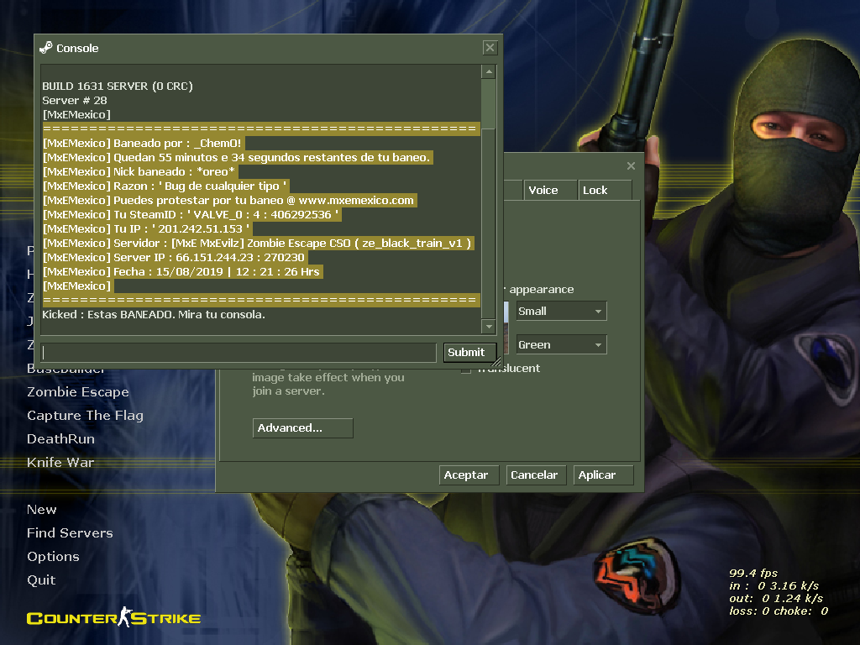This screenshot has width=860, height=645.
Task: Click the console command input field
Action: pos(239,352)
